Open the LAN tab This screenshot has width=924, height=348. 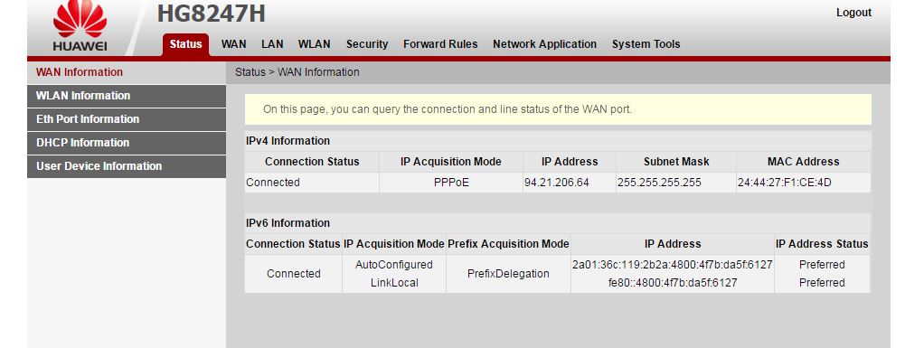272,44
